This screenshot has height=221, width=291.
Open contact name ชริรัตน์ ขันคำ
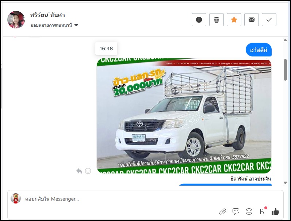click(x=47, y=15)
